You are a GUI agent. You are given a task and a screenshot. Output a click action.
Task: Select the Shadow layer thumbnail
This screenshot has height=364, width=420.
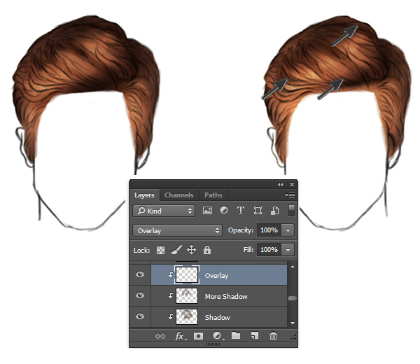[x=187, y=316]
